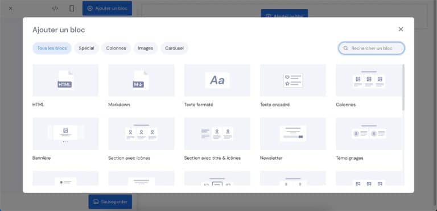Insert the Newsletter block
The image size is (437, 211).
pyautogui.click(x=293, y=134)
